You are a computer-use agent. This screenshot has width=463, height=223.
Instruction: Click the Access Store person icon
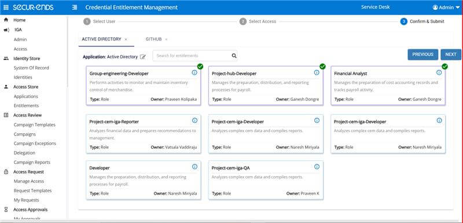pyautogui.click(x=6, y=87)
